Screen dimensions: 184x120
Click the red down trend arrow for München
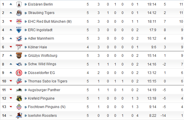pyautogui.click(x=11, y=21)
